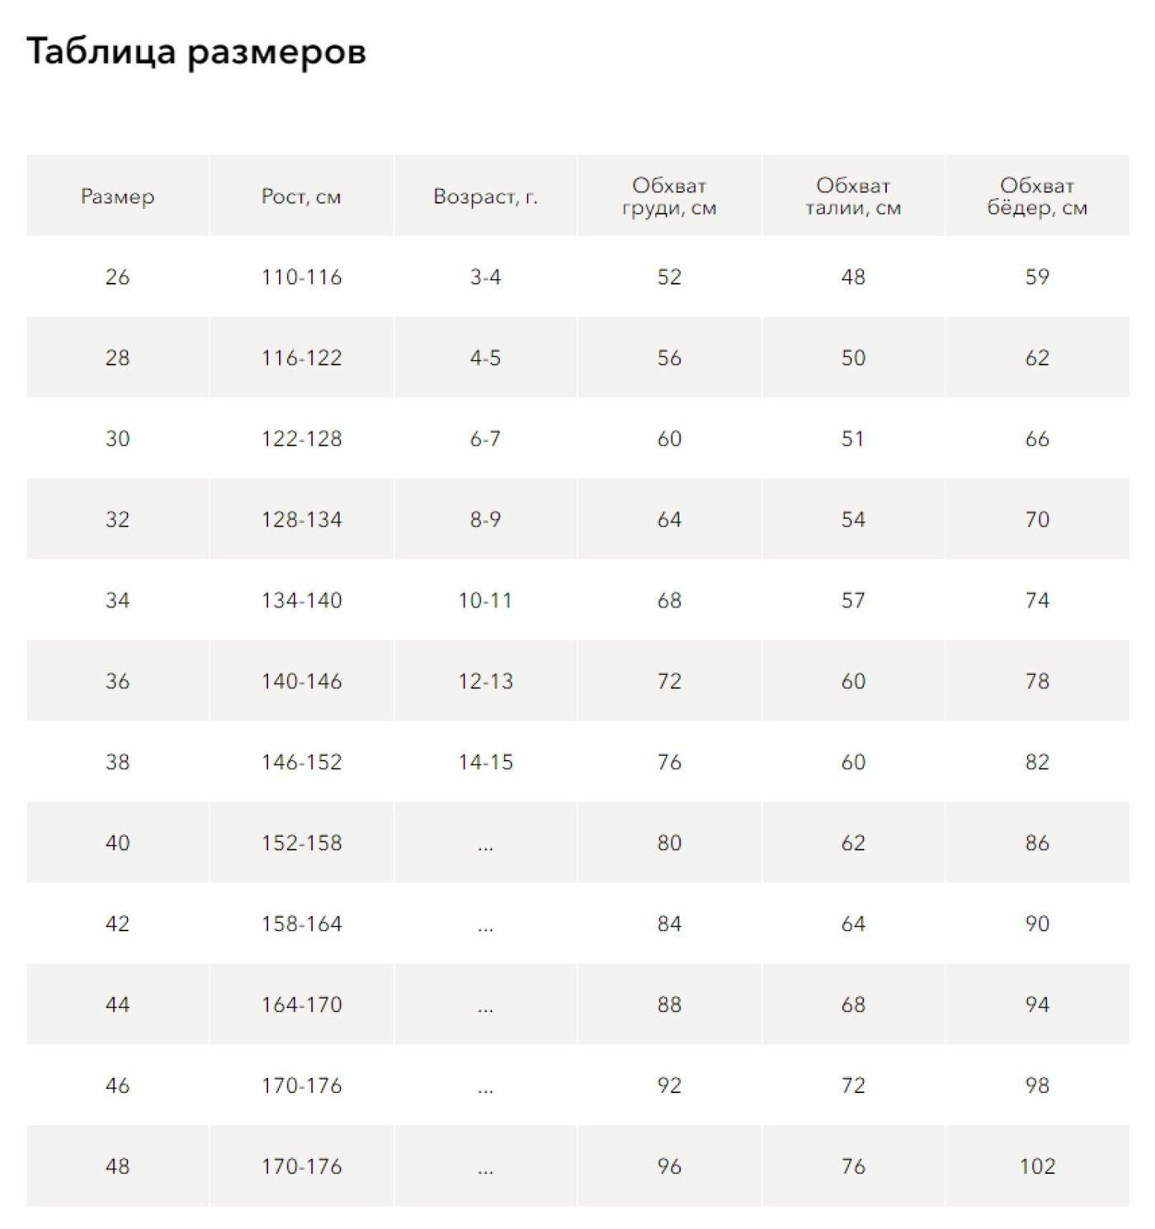
Task: Click the size 48 cell
Action: [x=117, y=1166]
